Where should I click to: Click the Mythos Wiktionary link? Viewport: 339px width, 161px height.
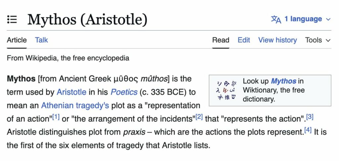(x=283, y=81)
